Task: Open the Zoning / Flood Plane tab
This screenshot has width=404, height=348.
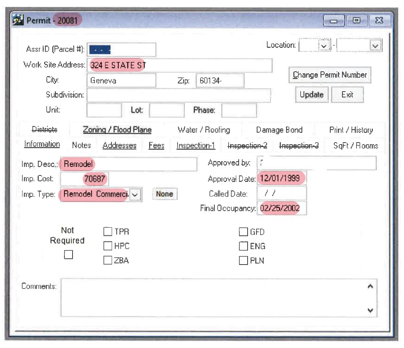Action: point(117,130)
